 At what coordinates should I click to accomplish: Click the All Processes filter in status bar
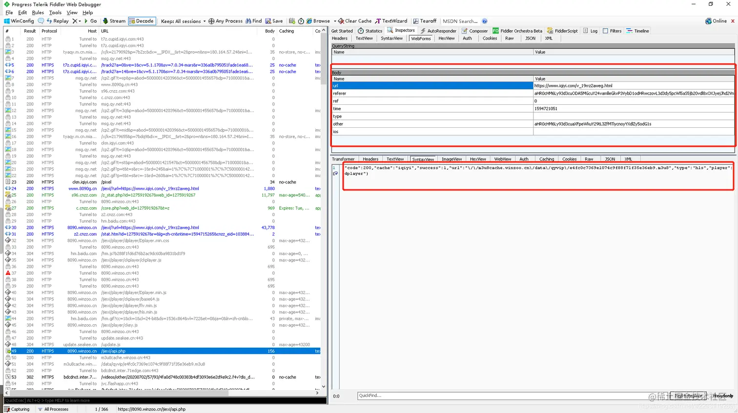tap(53, 409)
